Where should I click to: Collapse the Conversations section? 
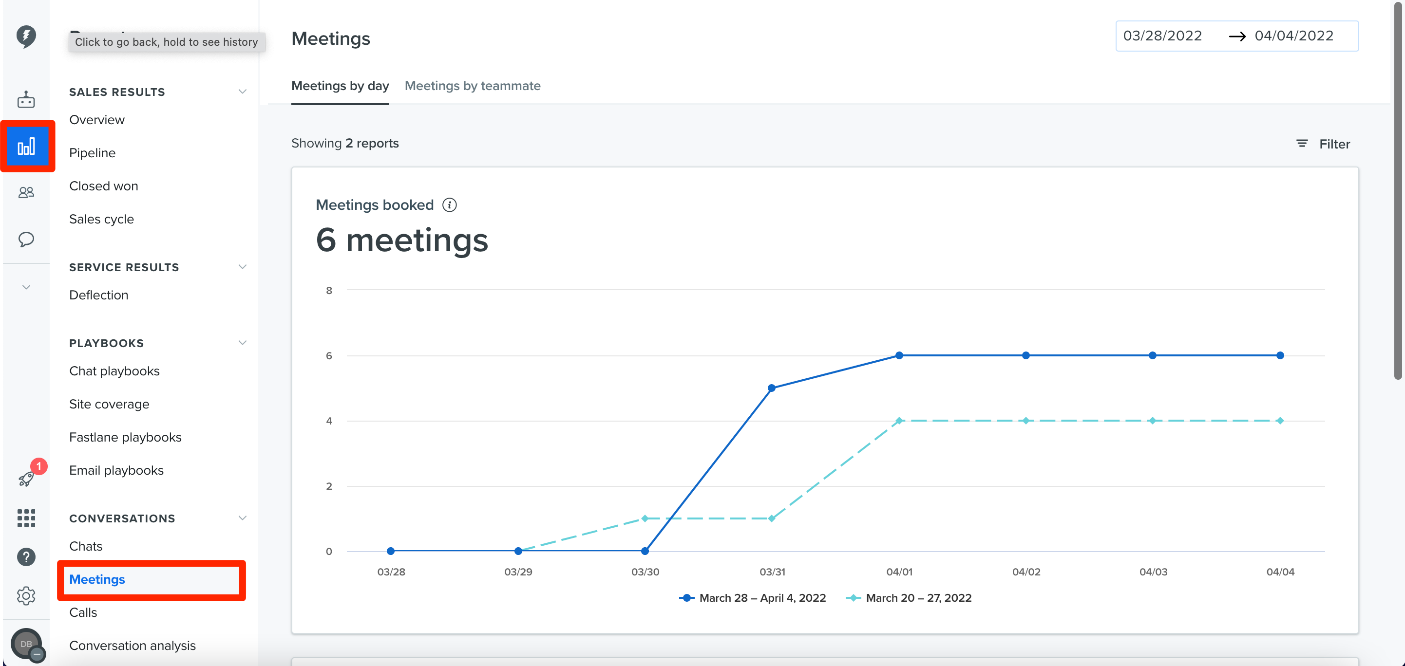(242, 518)
